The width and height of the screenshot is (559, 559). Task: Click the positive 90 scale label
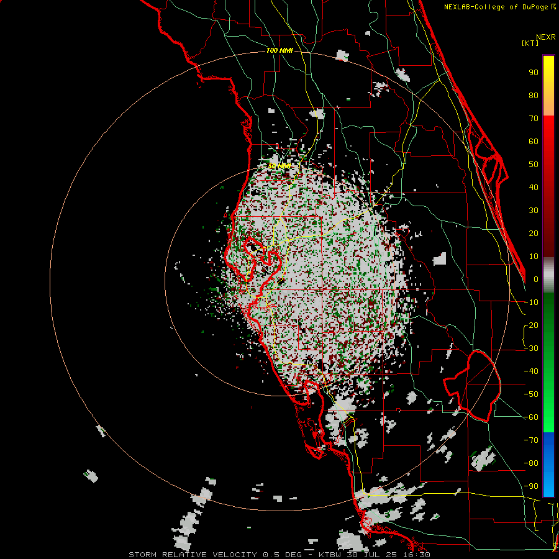(x=534, y=73)
